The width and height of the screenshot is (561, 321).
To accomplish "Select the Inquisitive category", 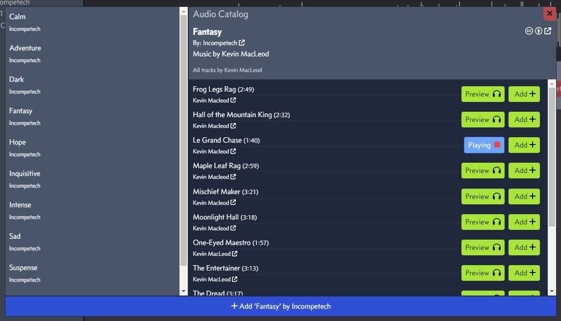I will (92, 179).
